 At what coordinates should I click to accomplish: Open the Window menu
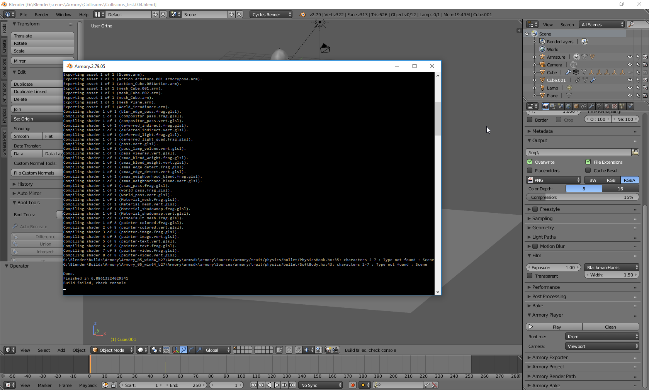(x=63, y=15)
